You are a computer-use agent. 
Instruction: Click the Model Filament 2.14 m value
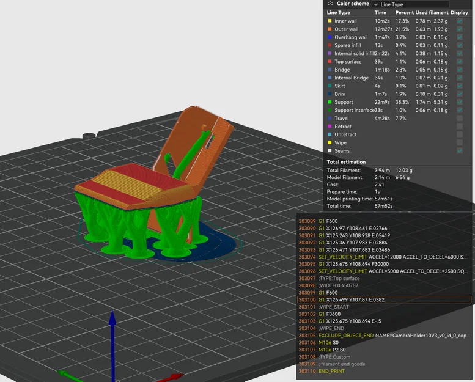click(x=382, y=177)
